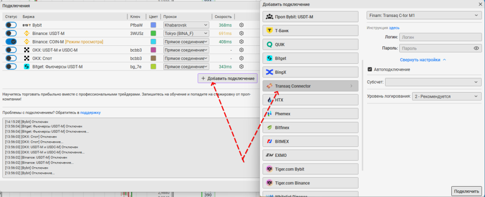Open proxy dropdown in OKX: Спот row
Screen dimensions: 485x197
[x=186, y=58]
